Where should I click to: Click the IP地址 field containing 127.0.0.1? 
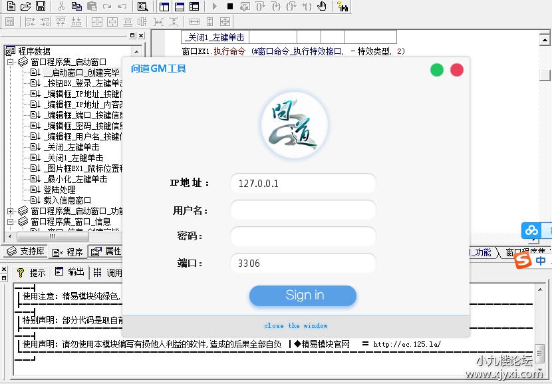point(303,184)
